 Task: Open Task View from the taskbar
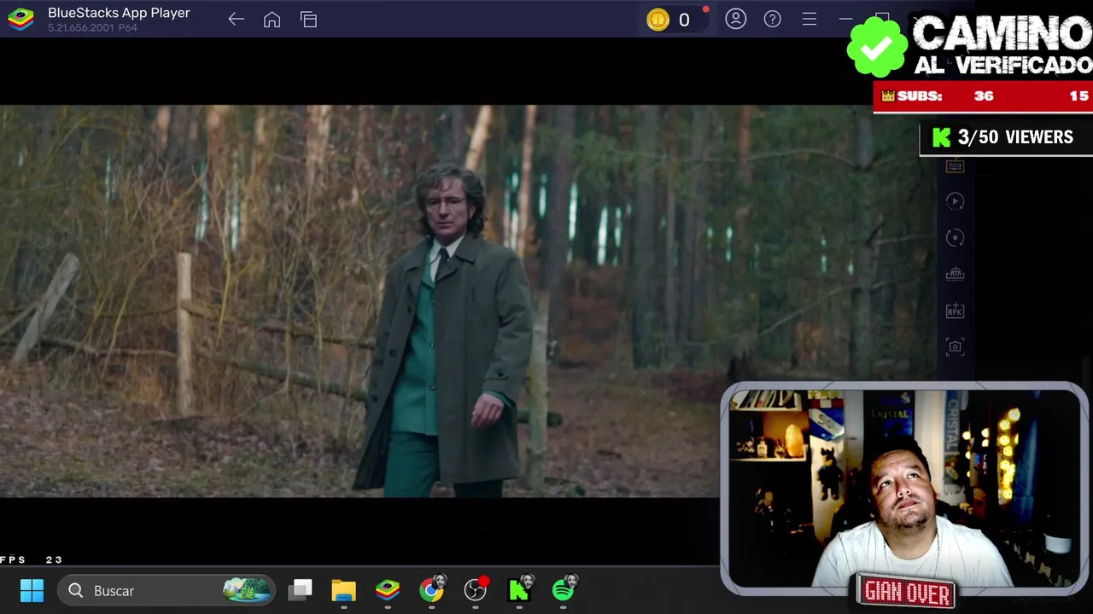coord(301,590)
